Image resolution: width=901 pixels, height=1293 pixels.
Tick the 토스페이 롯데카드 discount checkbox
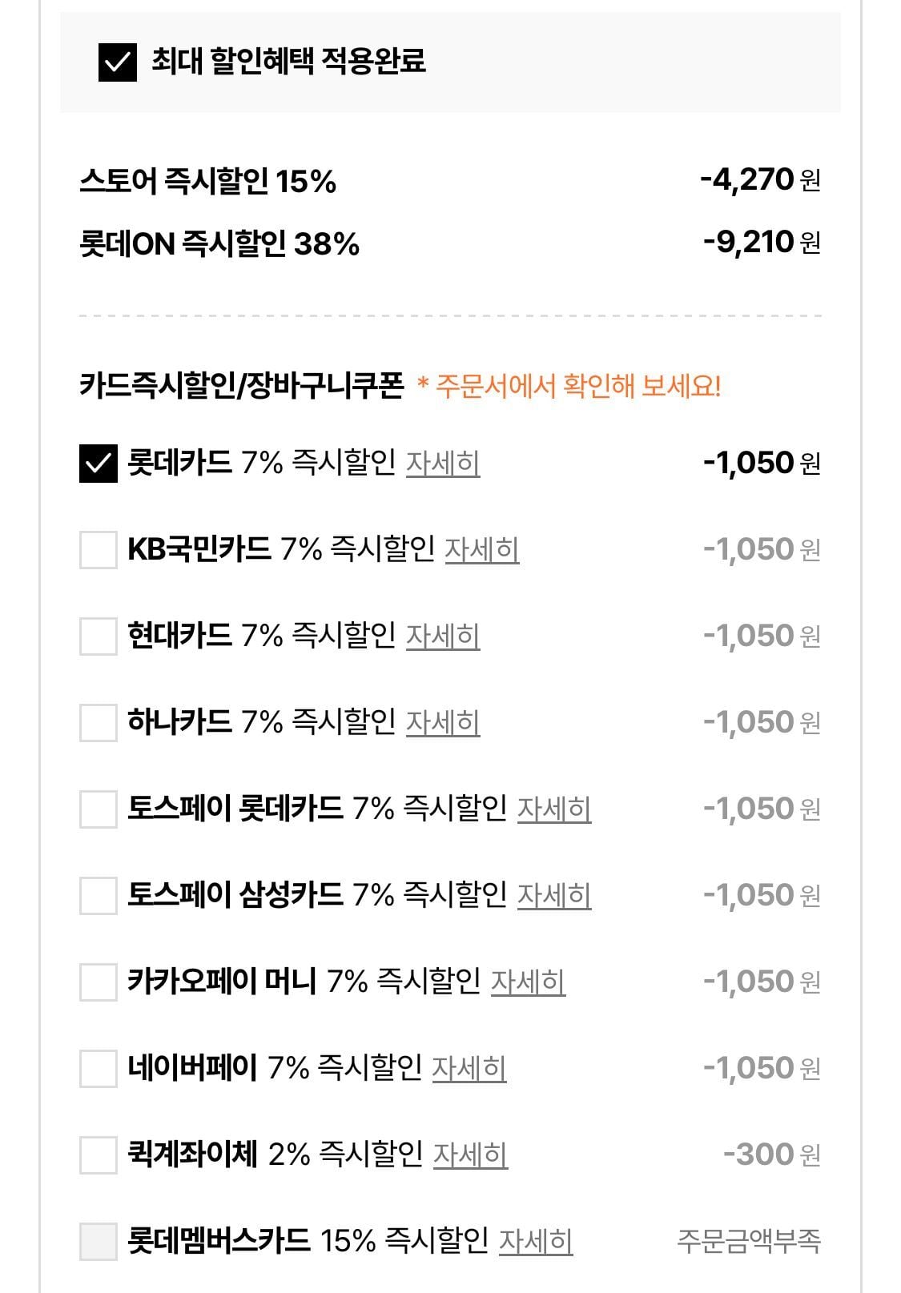coord(99,809)
